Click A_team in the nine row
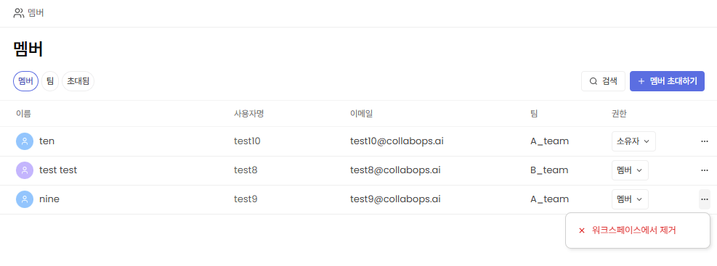This screenshot has width=717, height=266. coord(550,199)
